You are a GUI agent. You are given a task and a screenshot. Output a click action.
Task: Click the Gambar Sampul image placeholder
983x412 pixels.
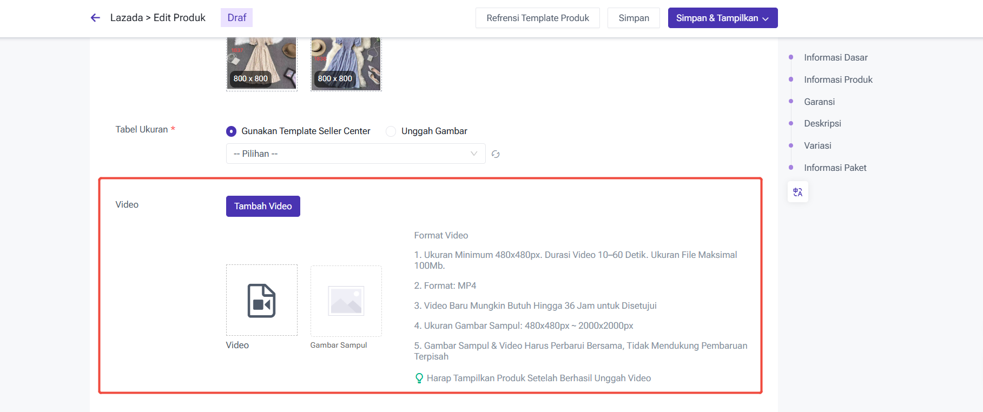[346, 301]
